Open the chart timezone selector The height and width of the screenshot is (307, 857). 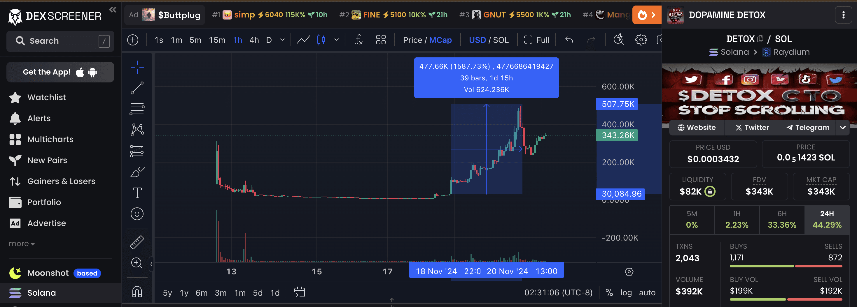tap(558, 293)
